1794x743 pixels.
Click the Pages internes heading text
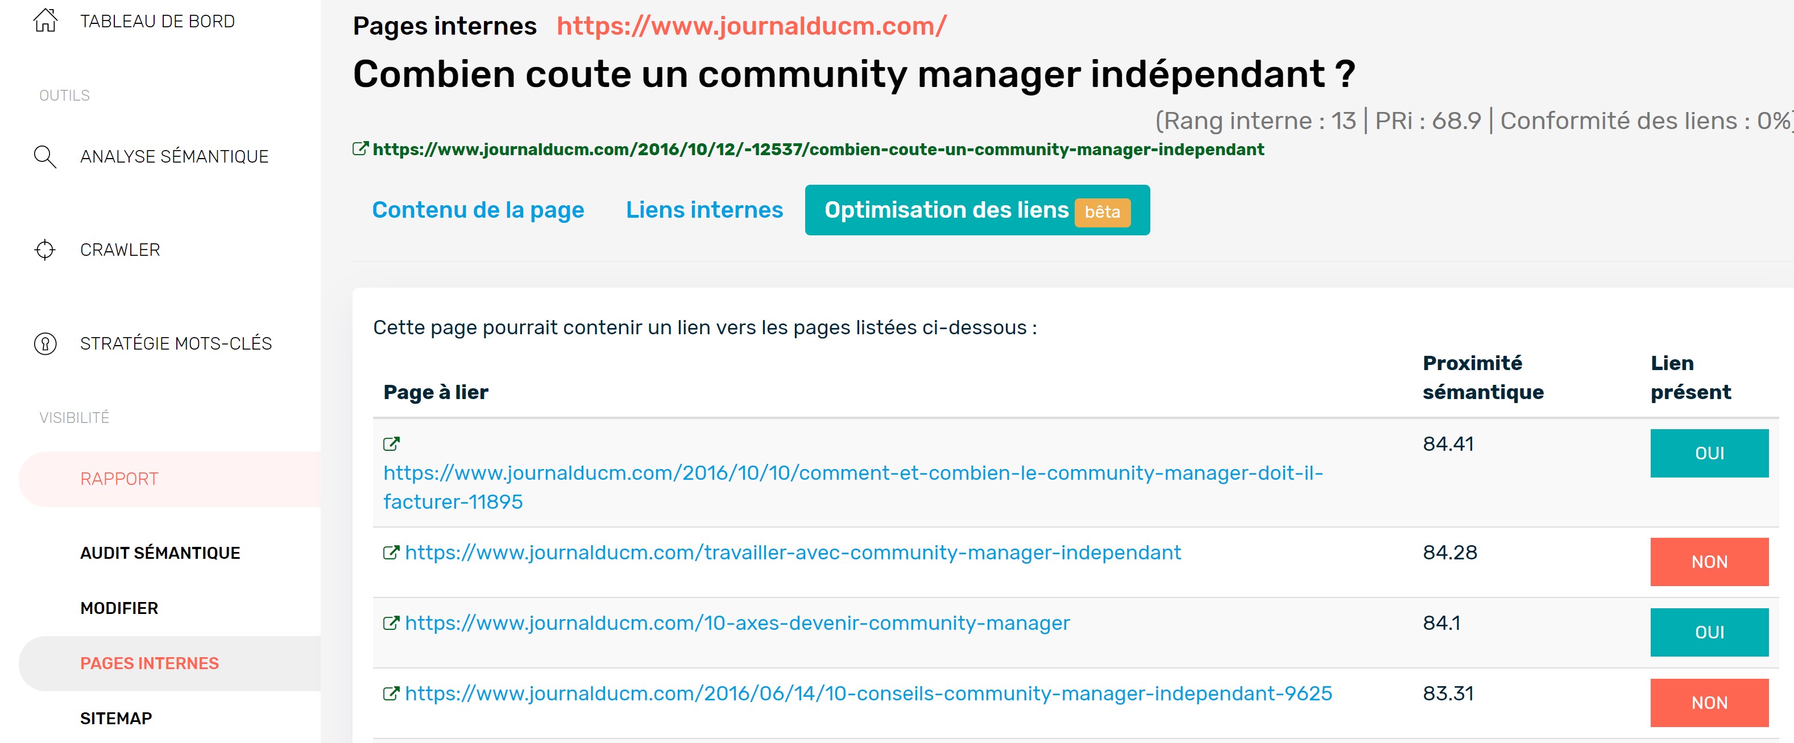coord(444,26)
